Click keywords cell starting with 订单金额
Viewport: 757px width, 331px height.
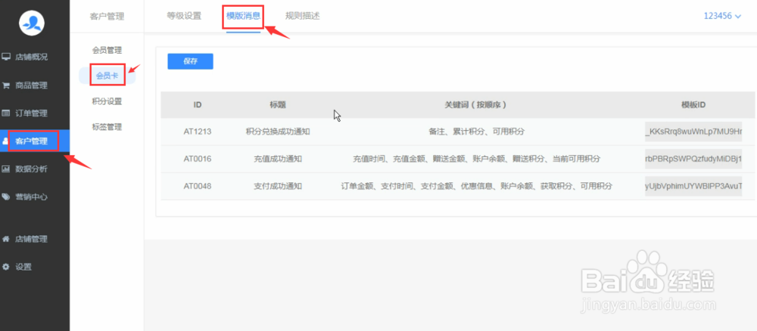[x=476, y=186]
